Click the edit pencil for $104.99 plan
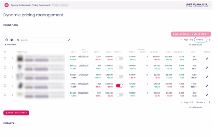Image resolution: width=218 pixels, height=137 pixels. (207, 68)
